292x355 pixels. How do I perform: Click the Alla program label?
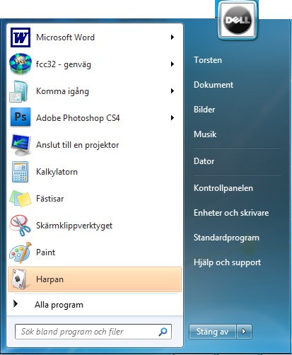(x=59, y=305)
